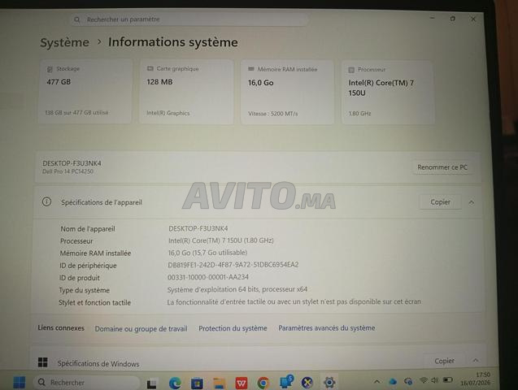Copy device specifications with Copier
Screen dimensions: 518x390
441,202
